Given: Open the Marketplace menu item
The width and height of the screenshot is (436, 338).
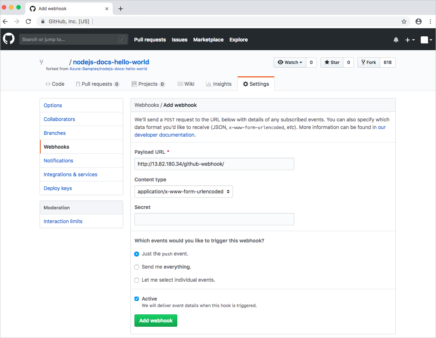Looking at the screenshot, I should [x=208, y=40].
